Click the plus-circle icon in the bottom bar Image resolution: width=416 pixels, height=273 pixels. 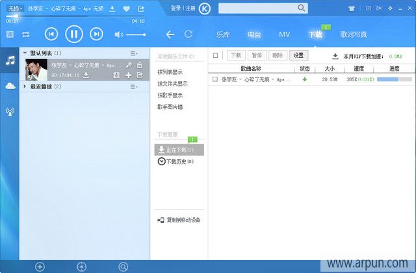coord(40,266)
